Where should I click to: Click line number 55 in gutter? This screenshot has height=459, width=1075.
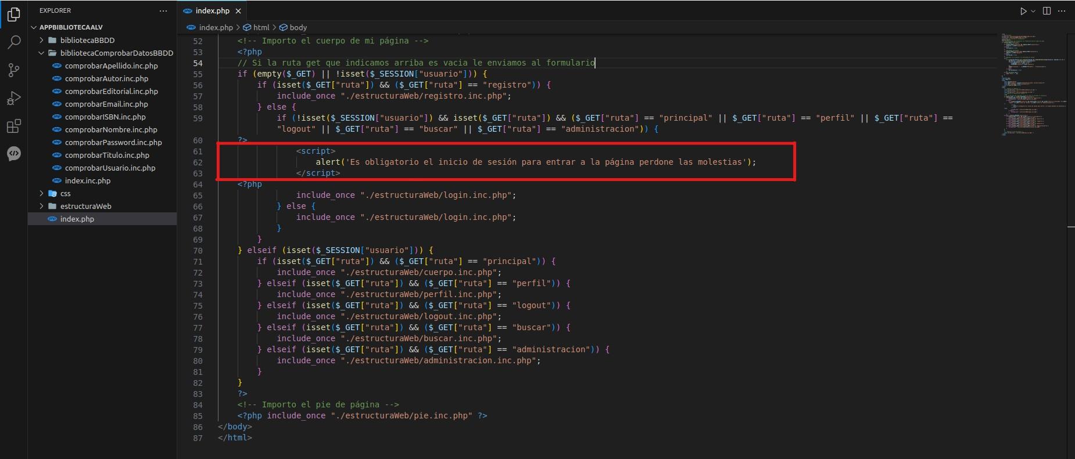point(198,74)
